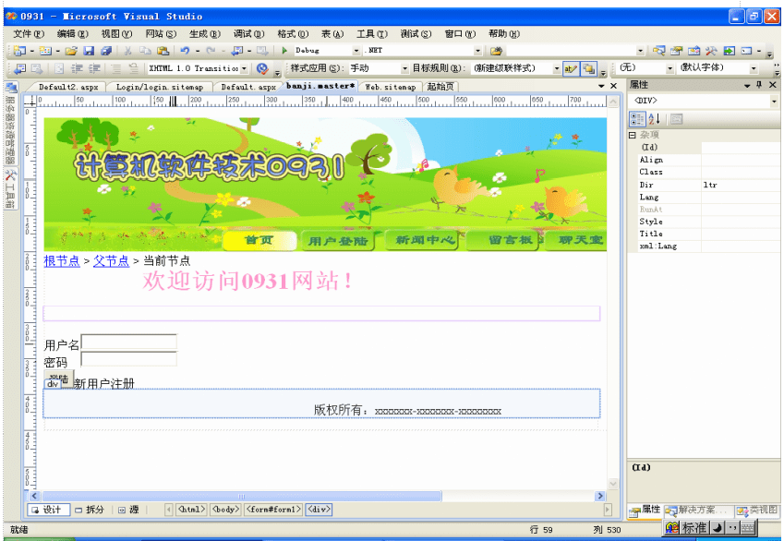784x541 pixels.
Task: Click the Dir property value ltr
Action: coord(739,185)
